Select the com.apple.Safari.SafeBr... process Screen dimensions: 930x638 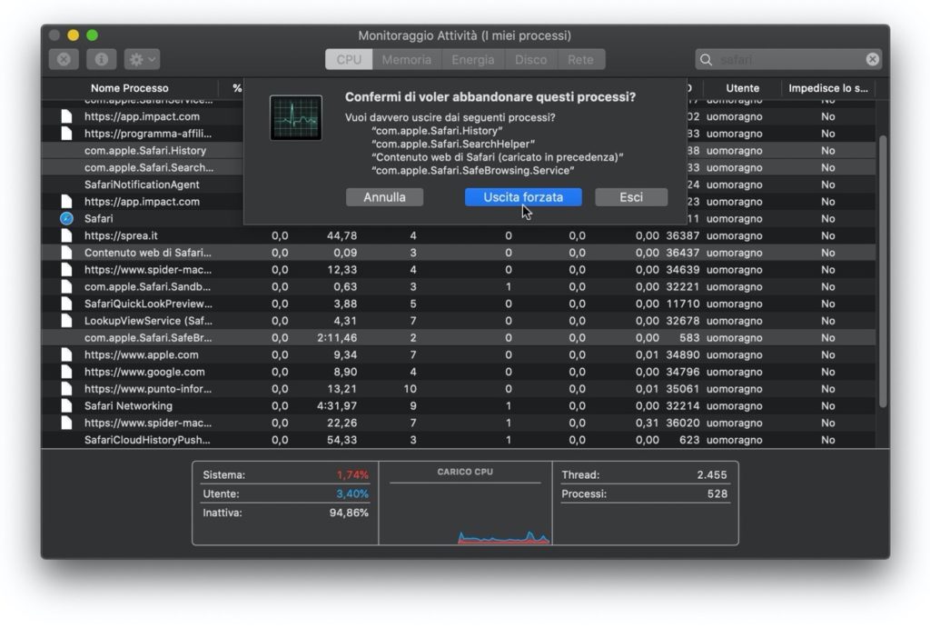click(148, 338)
